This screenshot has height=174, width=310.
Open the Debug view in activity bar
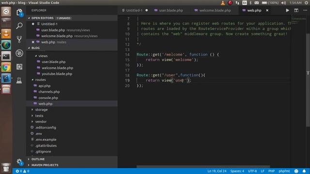point(19,53)
